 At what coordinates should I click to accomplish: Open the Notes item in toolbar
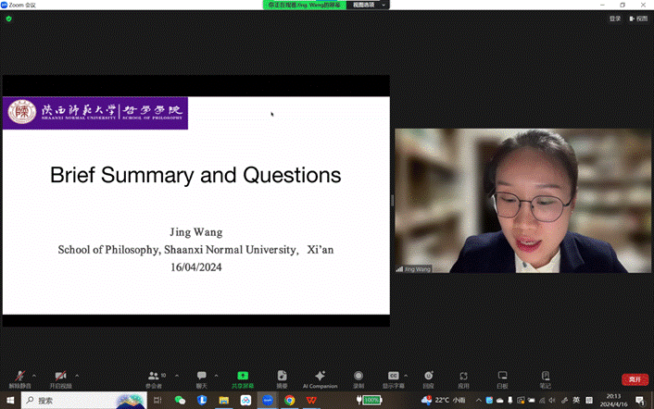click(546, 377)
